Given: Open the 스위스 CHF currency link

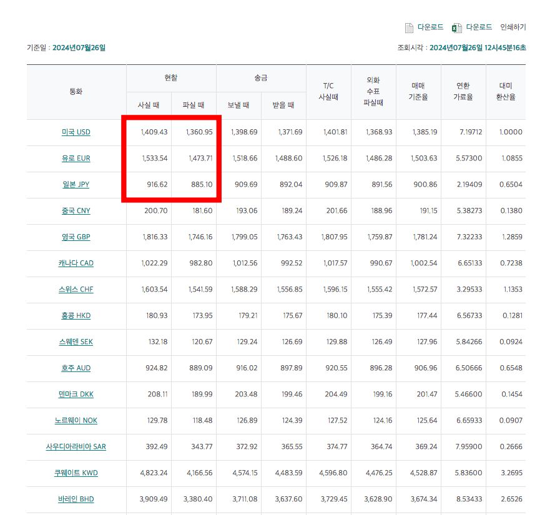Looking at the screenshot, I should [76, 289].
